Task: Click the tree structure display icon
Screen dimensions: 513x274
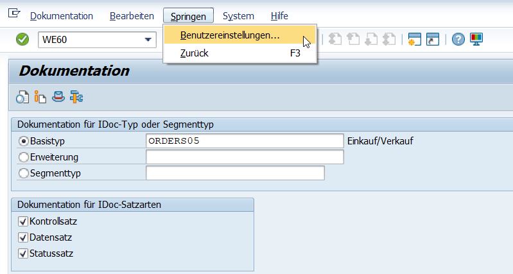Action: [x=76, y=97]
